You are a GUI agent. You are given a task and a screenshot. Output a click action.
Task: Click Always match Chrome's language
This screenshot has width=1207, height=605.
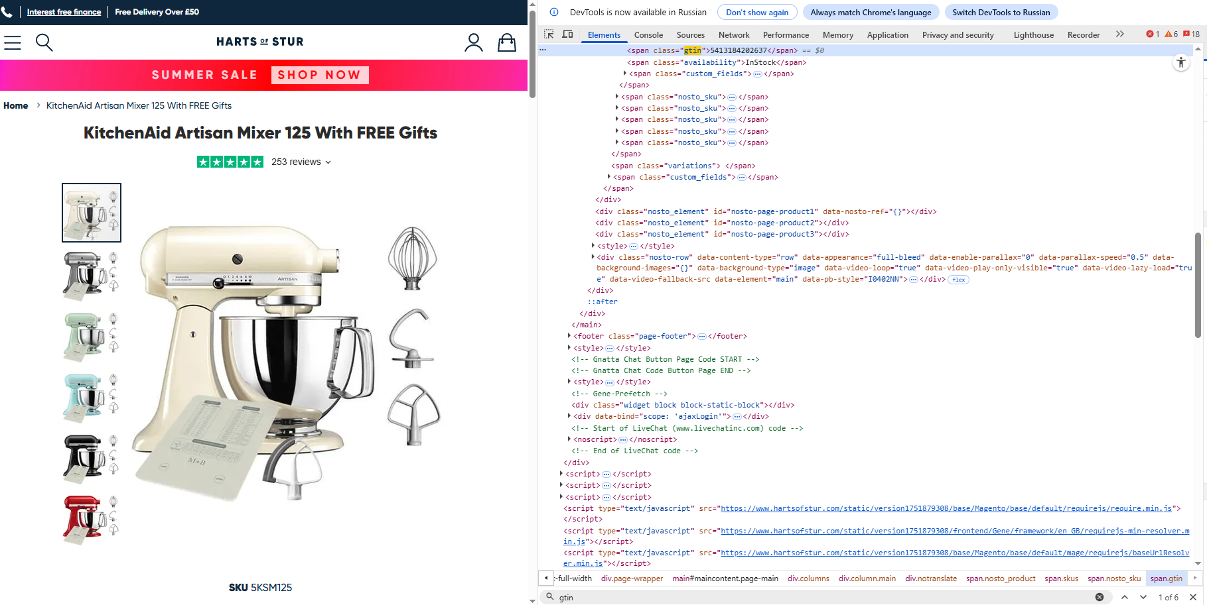[x=871, y=12]
